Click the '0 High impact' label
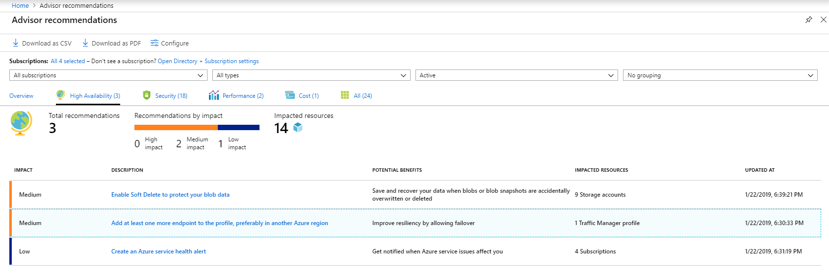This screenshot has width=829, height=273. [148, 143]
